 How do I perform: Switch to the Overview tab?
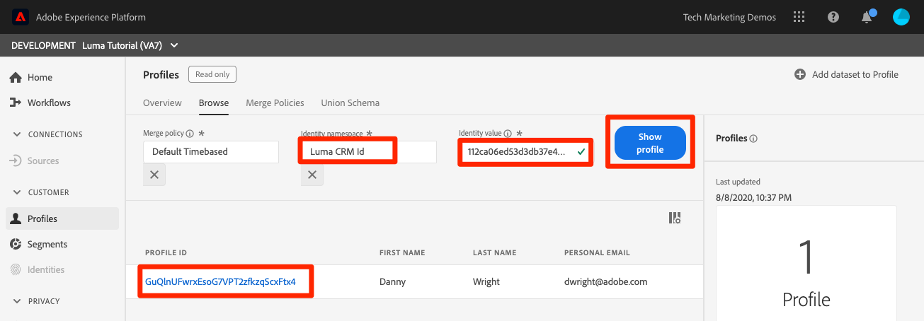[162, 103]
